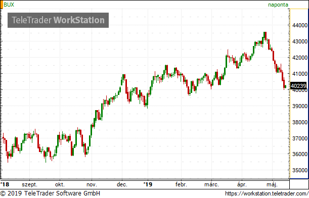Click the 35000 price axis label

pos(300,170)
